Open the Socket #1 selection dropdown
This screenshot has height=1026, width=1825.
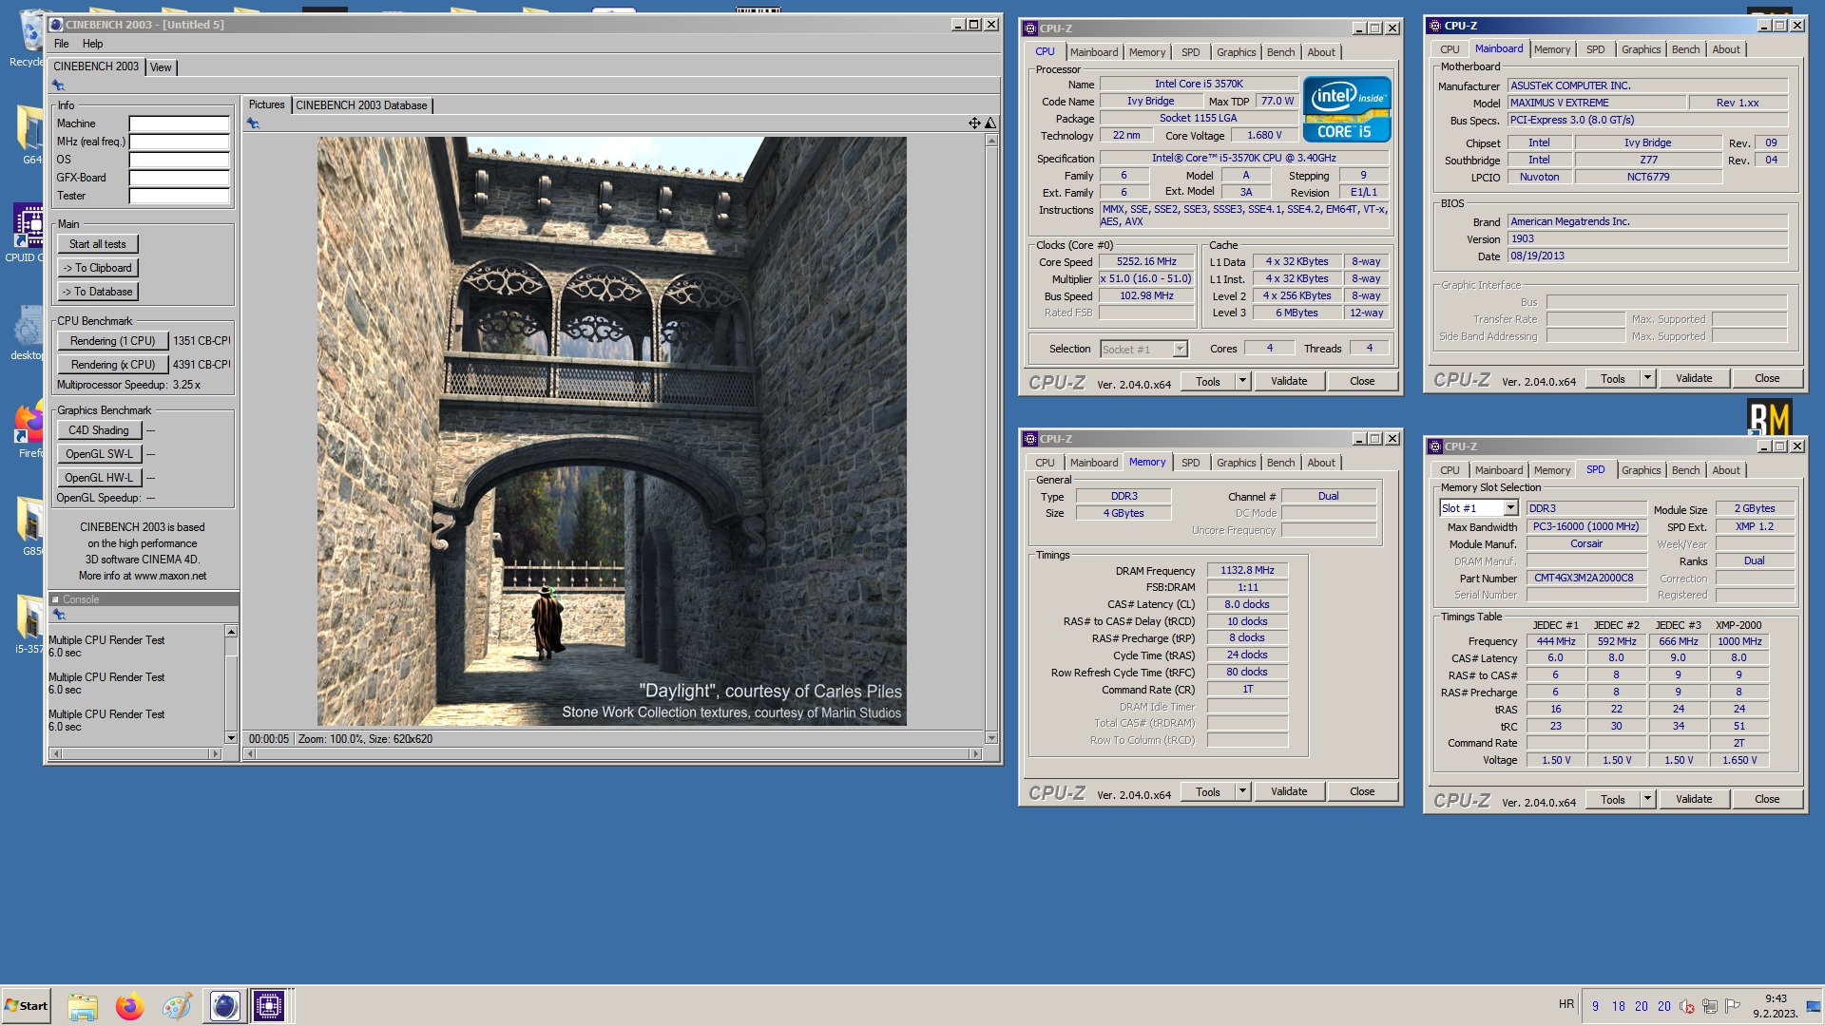coord(1180,349)
